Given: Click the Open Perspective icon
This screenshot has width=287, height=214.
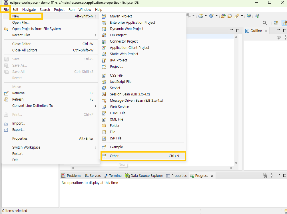Looking at the screenshot, I should pos(276,23).
